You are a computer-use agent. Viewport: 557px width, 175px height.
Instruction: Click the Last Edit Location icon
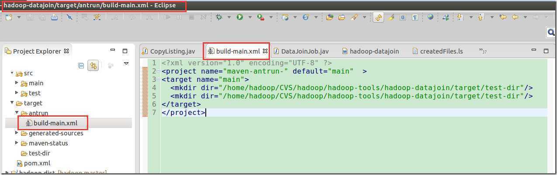pyautogui.click(x=503, y=17)
